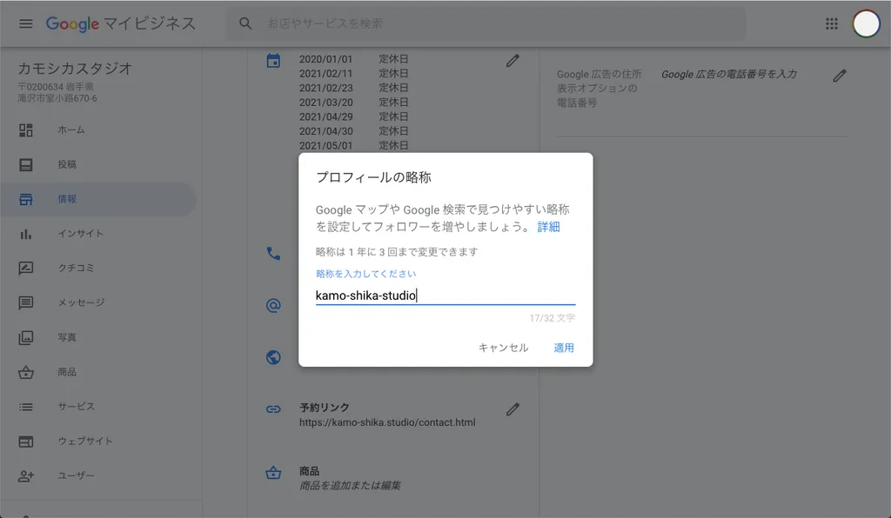The height and width of the screenshot is (518, 891).
Task: Open ホーム in the sidebar
Action: point(71,129)
